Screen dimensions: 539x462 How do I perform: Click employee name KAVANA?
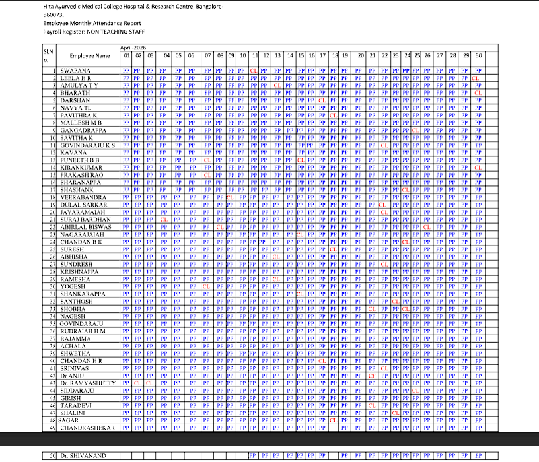pyautogui.click(x=73, y=152)
